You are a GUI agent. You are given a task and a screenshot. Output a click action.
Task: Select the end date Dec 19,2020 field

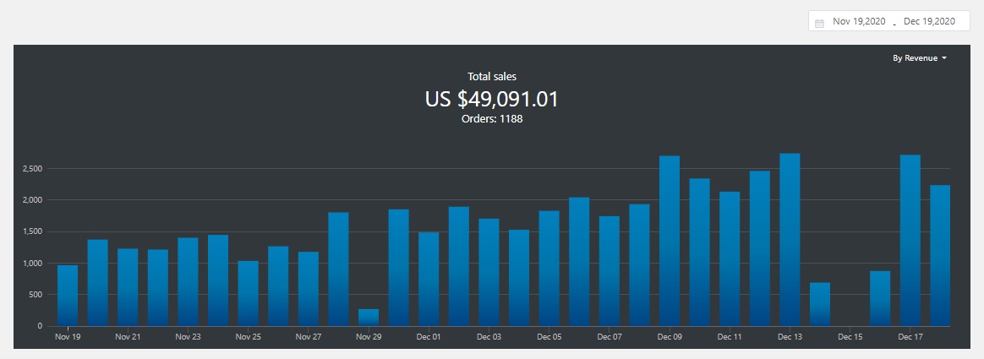tap(928, 22)
